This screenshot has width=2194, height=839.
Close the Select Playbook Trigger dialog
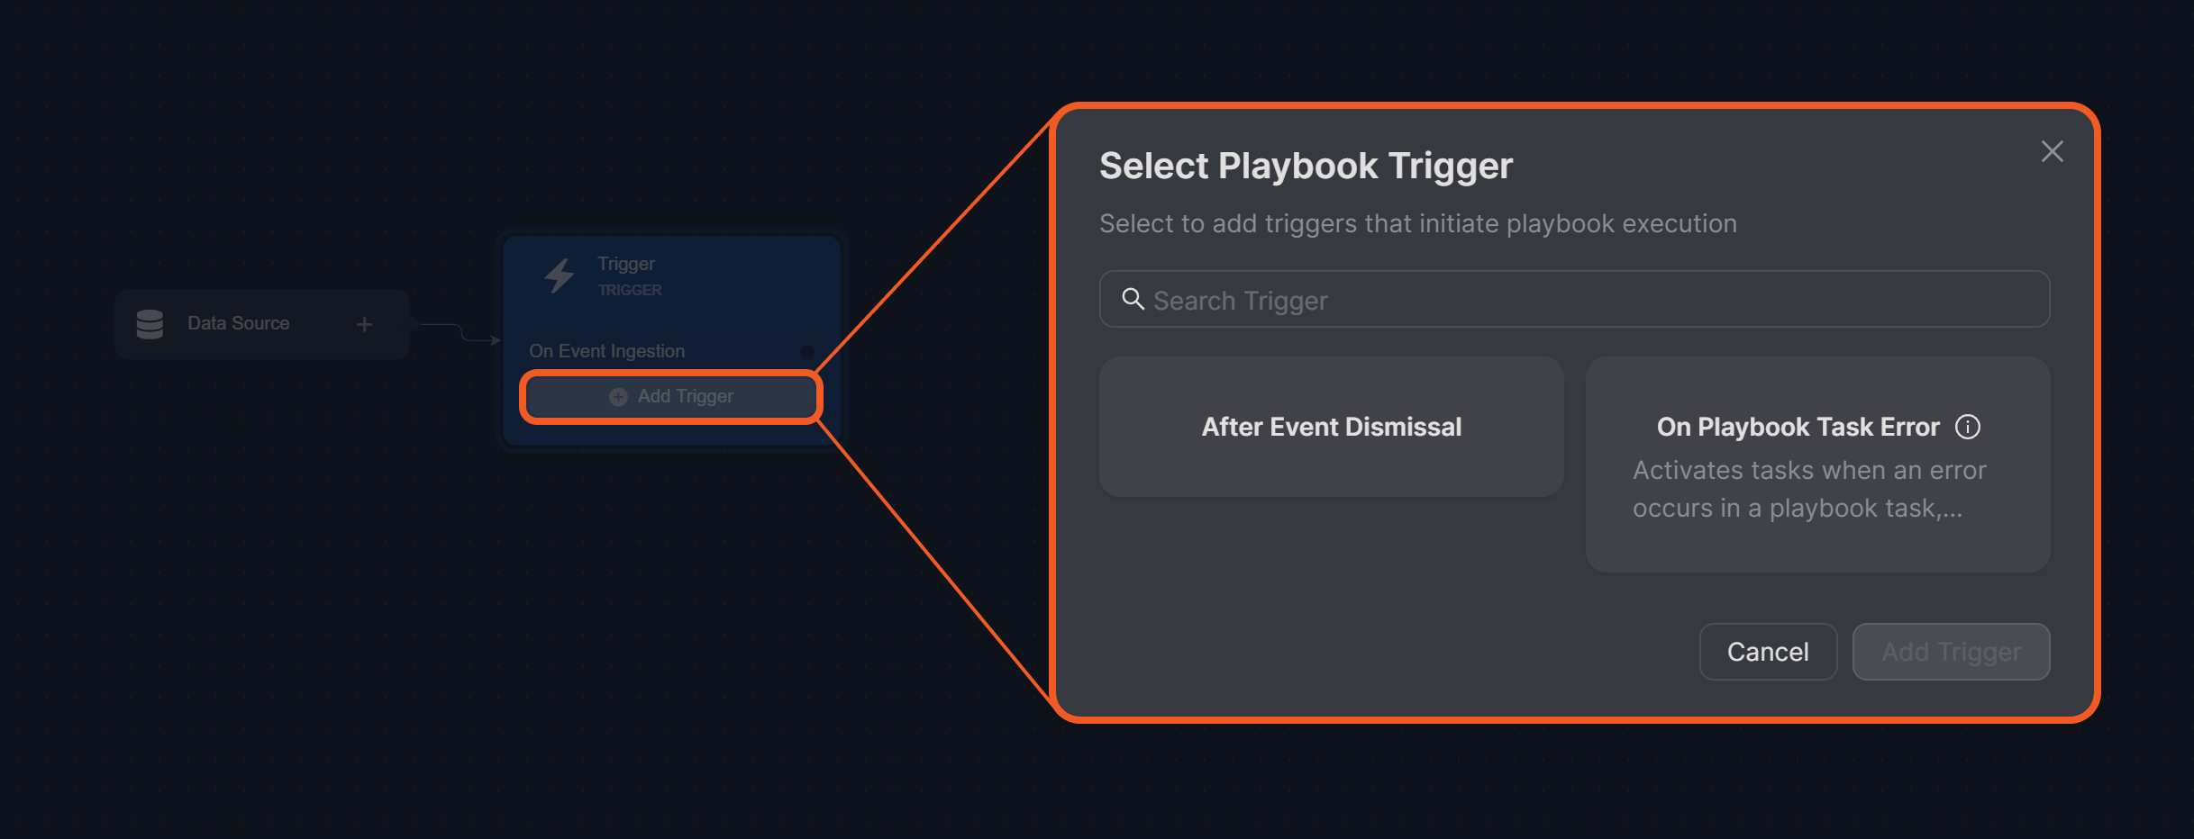tap(2052, 151)
